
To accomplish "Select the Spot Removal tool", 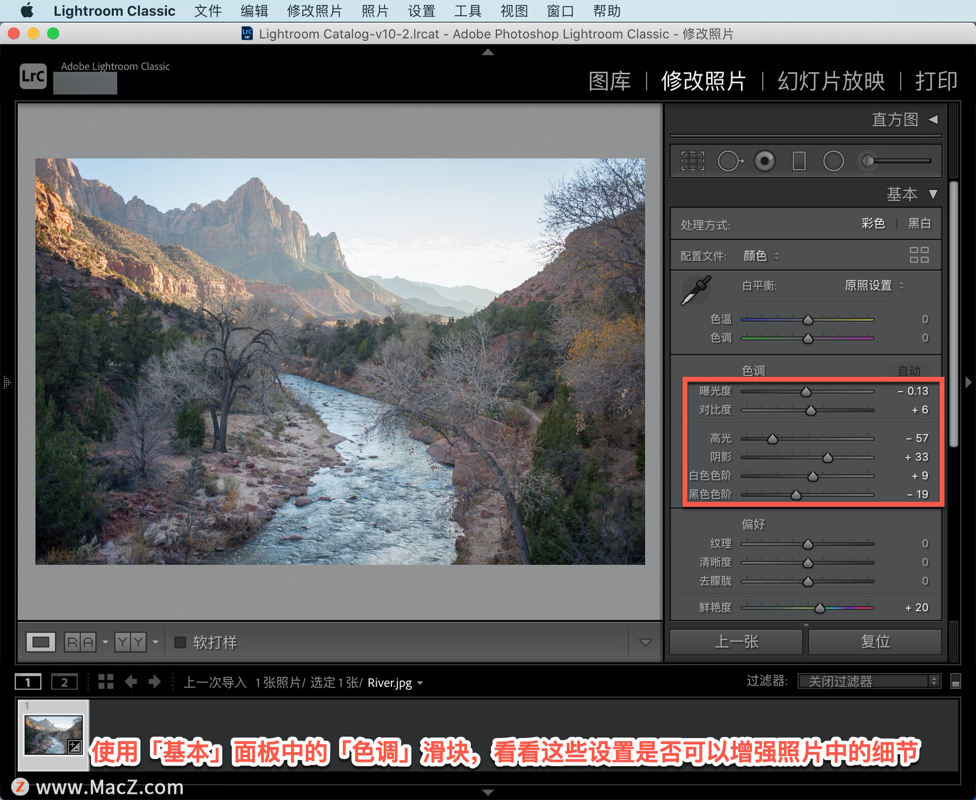I will point(730,162).
